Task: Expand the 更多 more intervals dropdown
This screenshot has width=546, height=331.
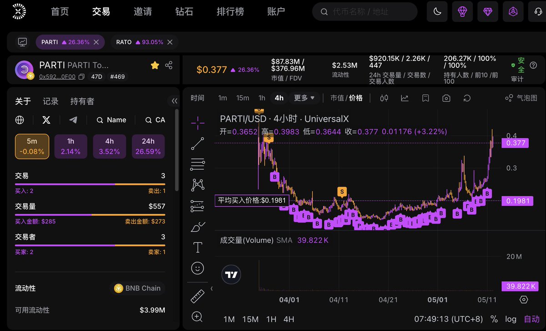Action: [304, 98]
